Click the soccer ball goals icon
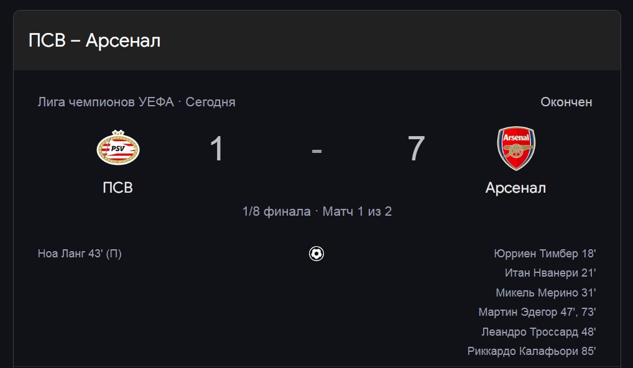Viewport: 633px width, 368px height. coord(316,254)
